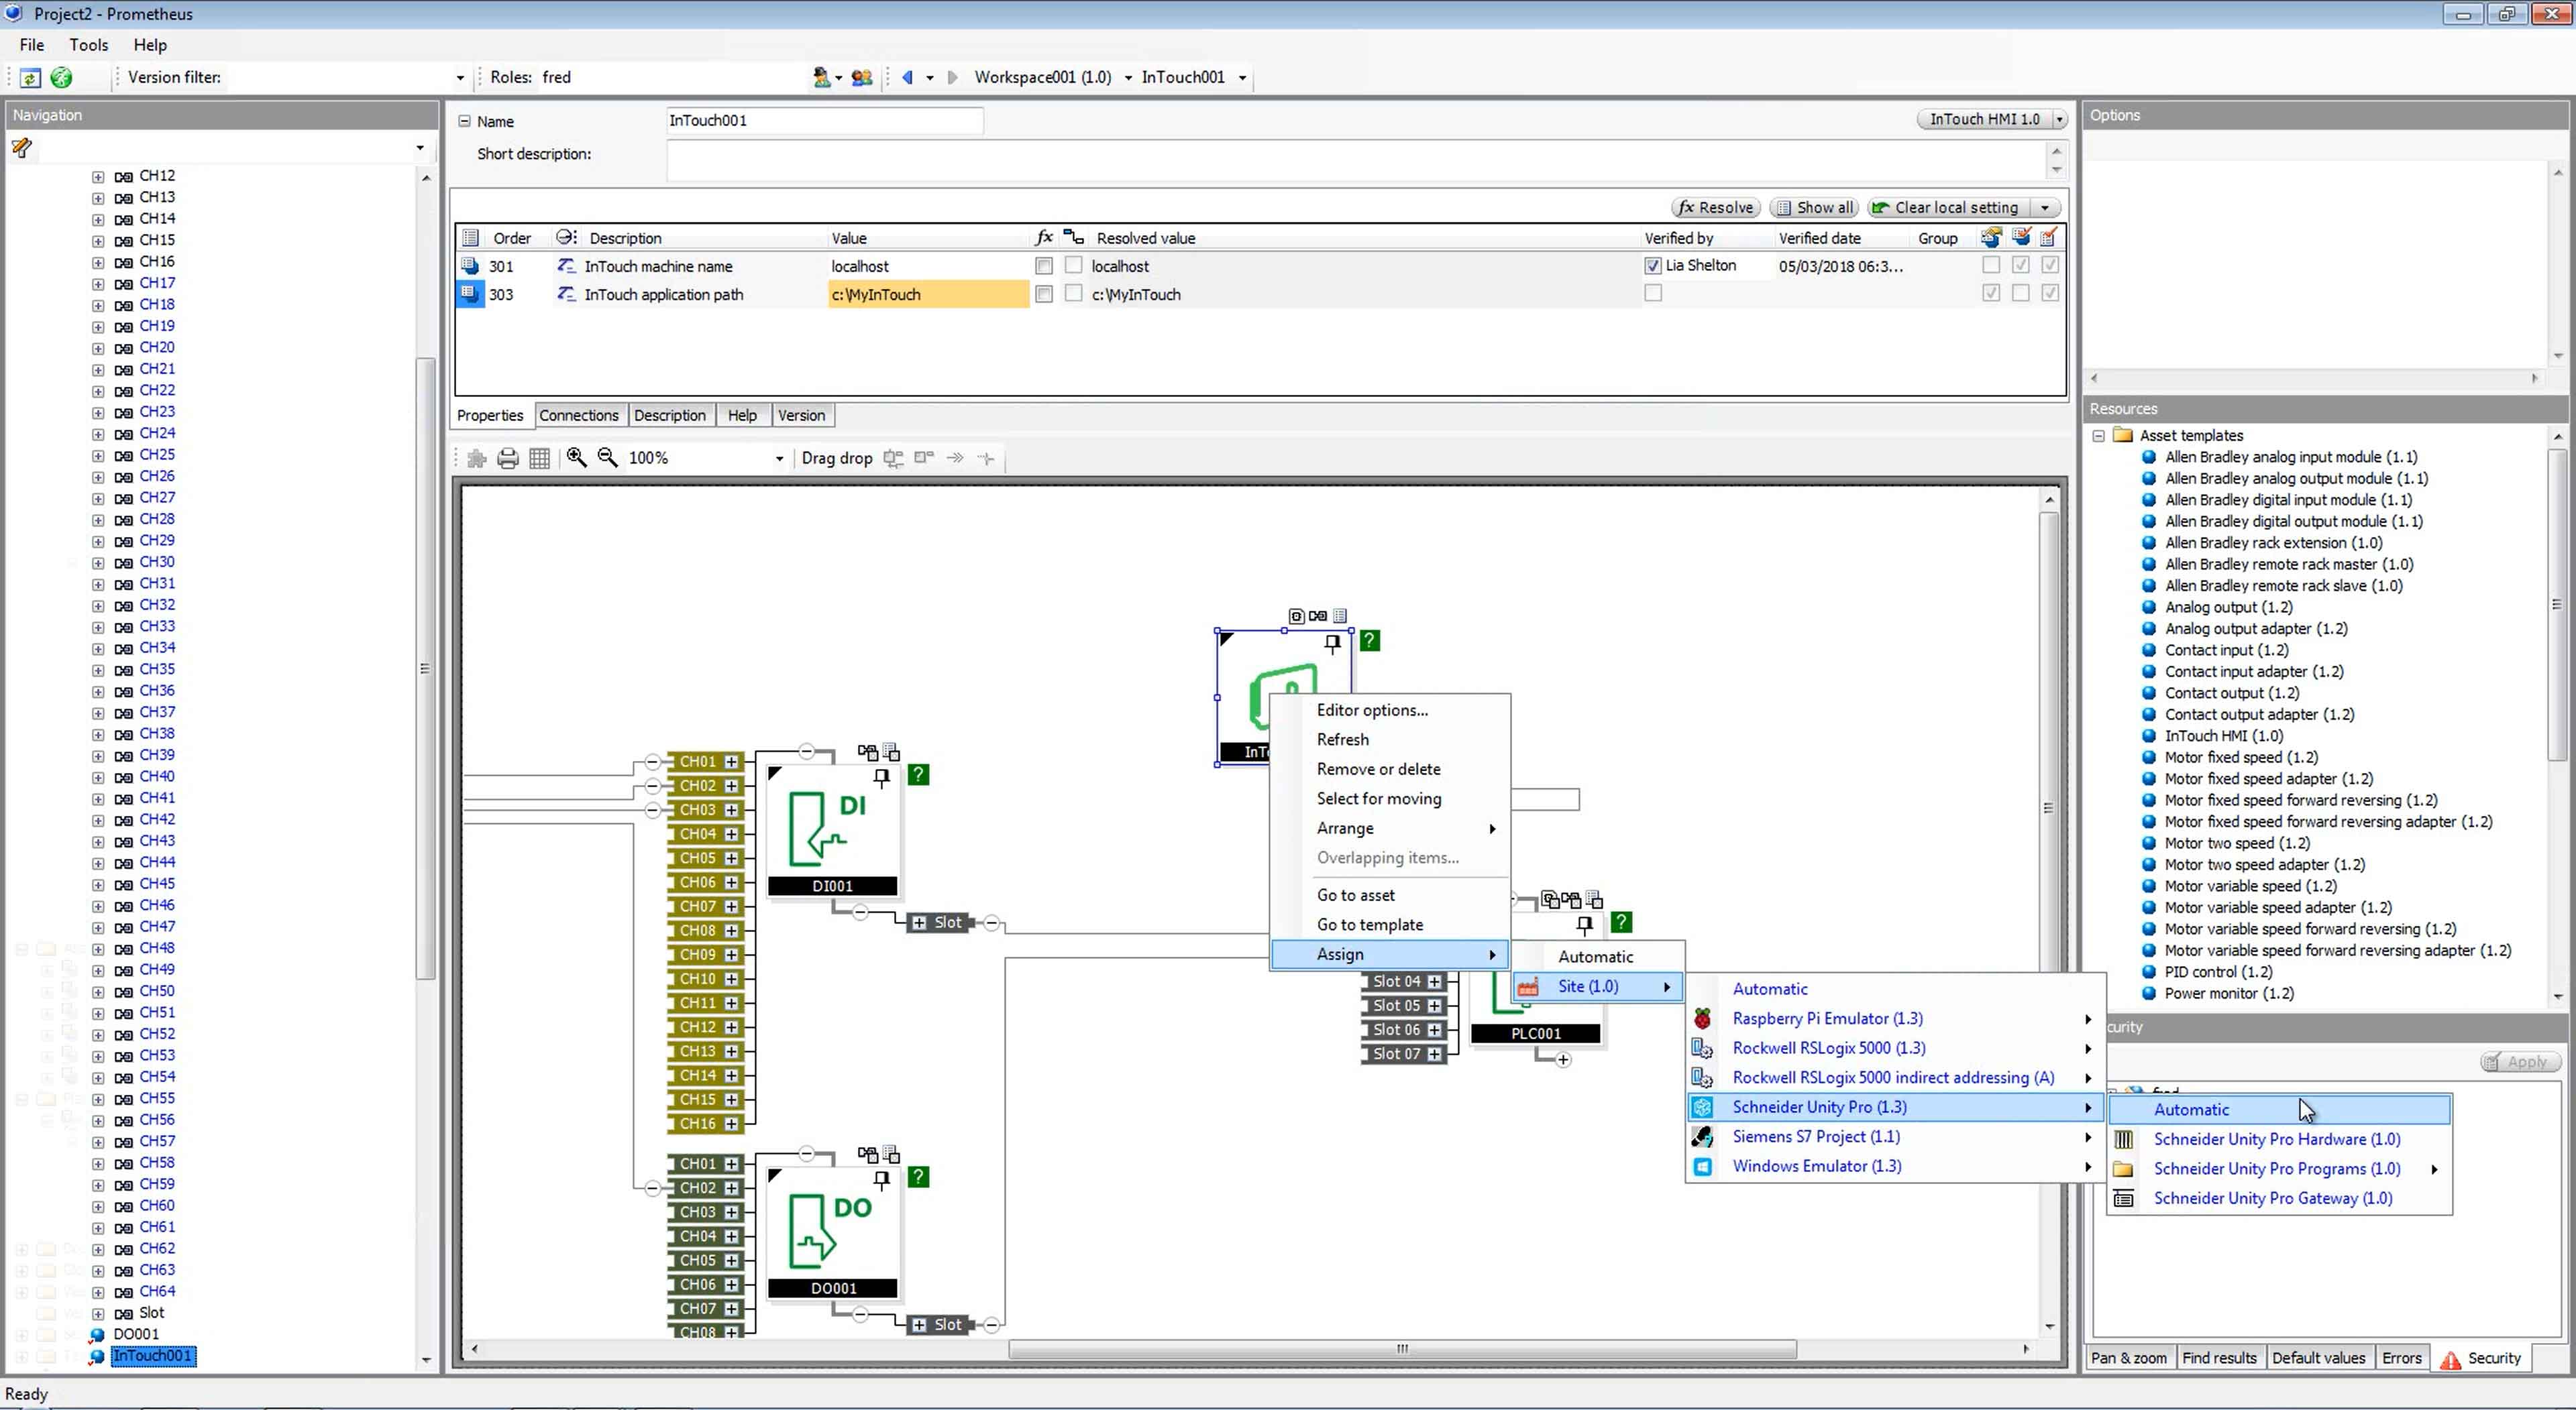Open the zoom level 100% dropdown
This screenshot has width=2576, height=1410.
(779, 459)
